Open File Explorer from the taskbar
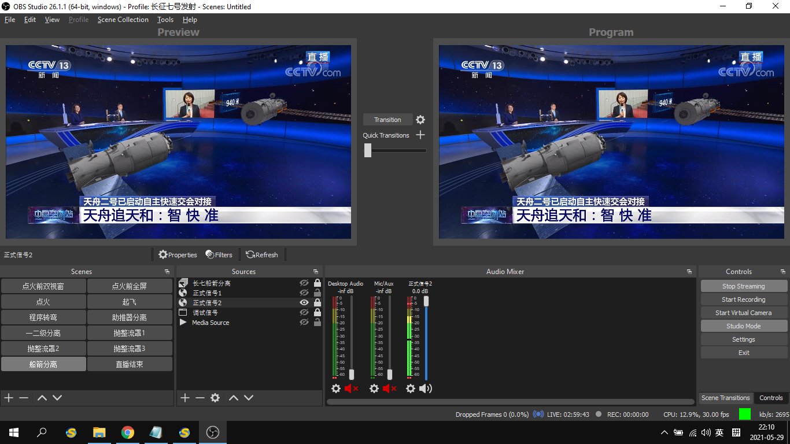 (99, 432)
